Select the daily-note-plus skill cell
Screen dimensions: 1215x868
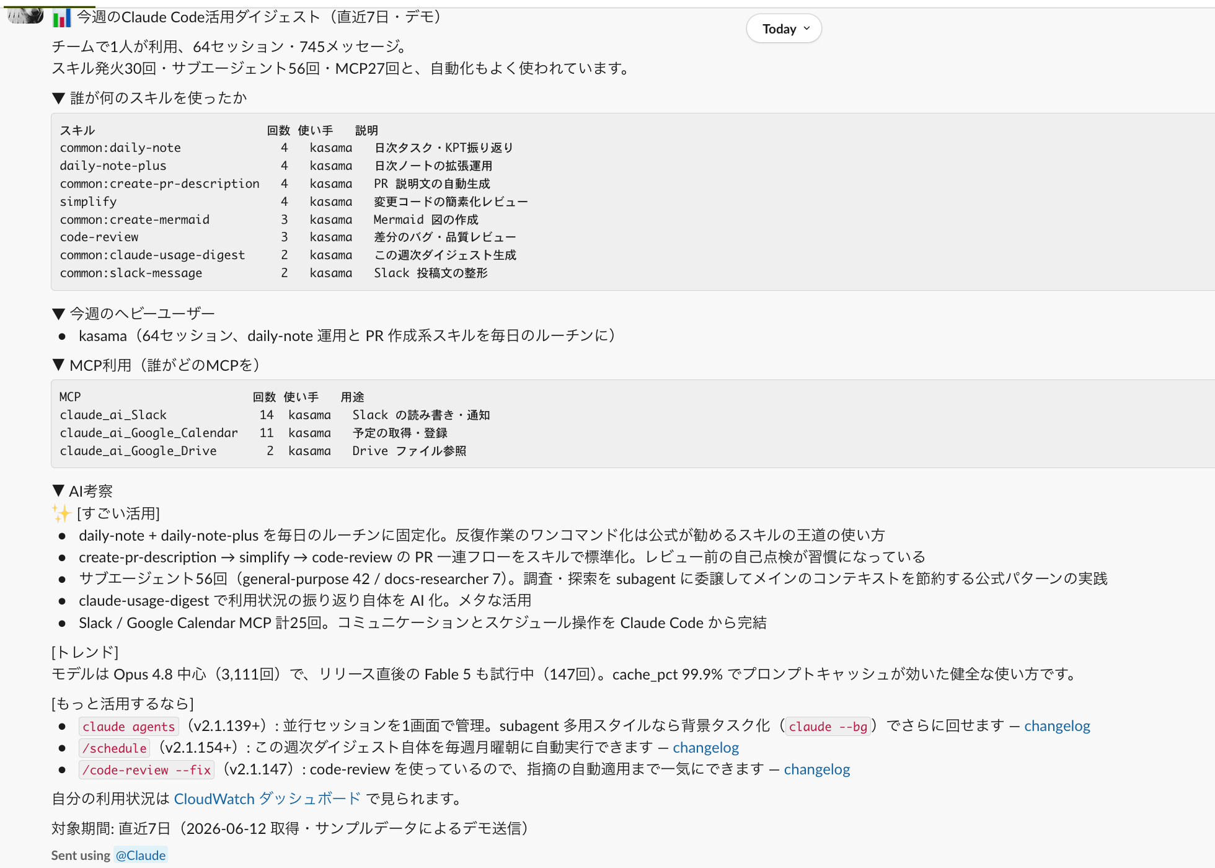click(x=113, y=166)
